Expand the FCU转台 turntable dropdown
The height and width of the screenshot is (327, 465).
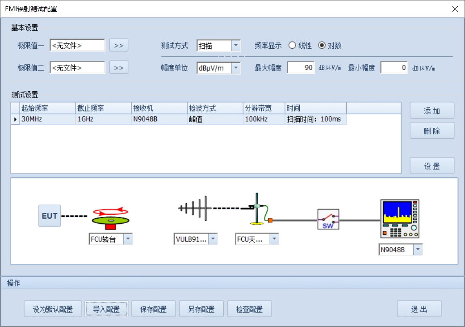(128, 239)
